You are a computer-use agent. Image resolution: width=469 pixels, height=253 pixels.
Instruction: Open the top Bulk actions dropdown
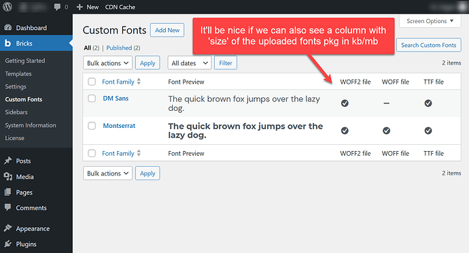(107, 63)
